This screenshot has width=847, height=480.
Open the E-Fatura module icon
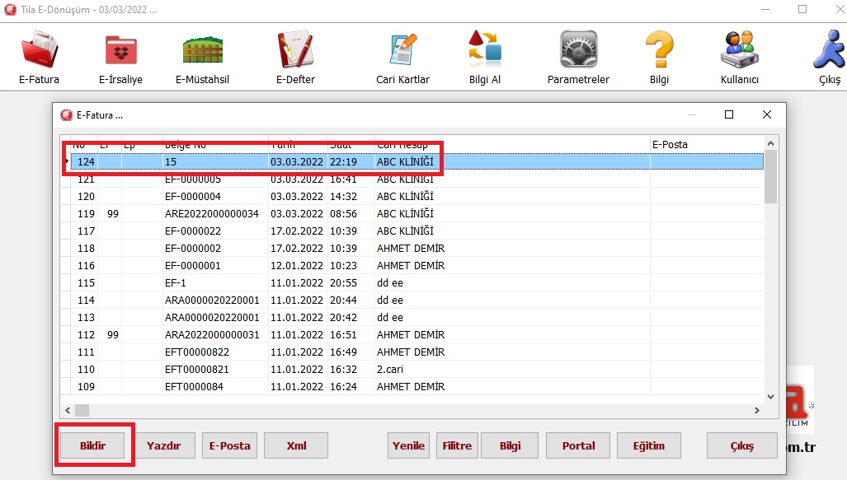click(39, 49)
